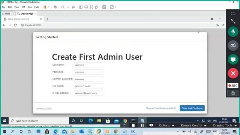This screenshot has width=240, height=135.
Task: Open the command prompt in guest taskbar
Action: click(x=133, y=121)
